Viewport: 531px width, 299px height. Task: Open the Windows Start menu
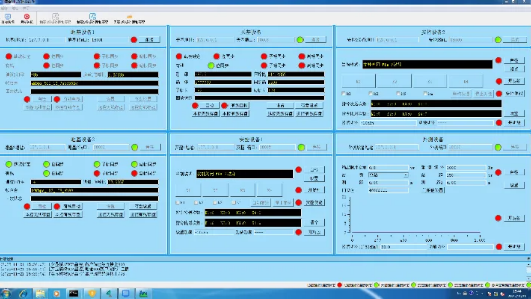[x=6, y=293]
